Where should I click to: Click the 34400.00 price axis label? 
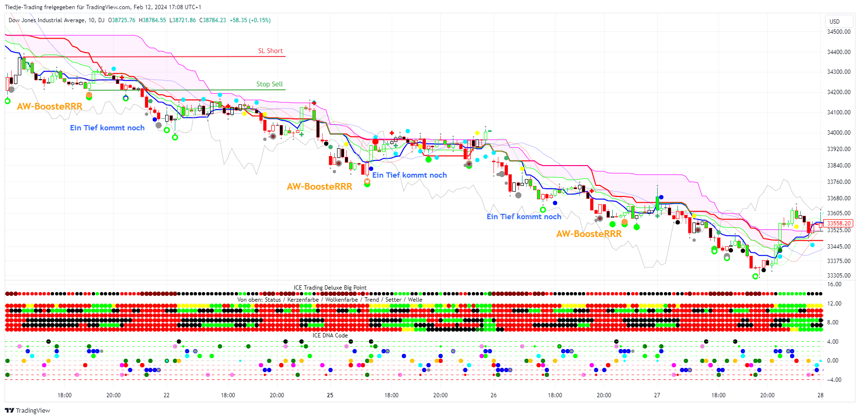click(x=839, y=52)
